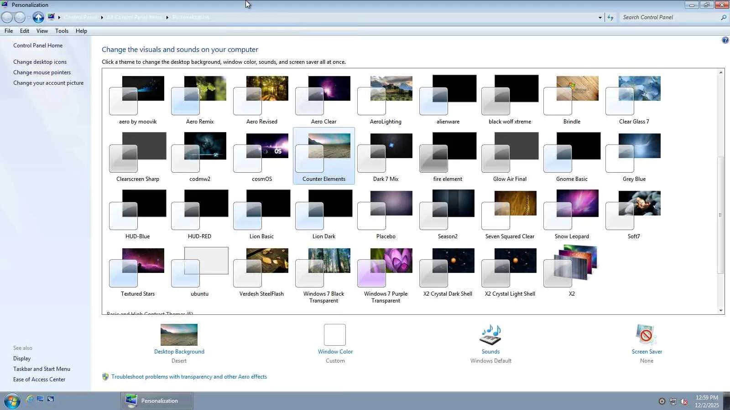Select the Counter Elements theme
730x410 pixels.
(324, 157)
